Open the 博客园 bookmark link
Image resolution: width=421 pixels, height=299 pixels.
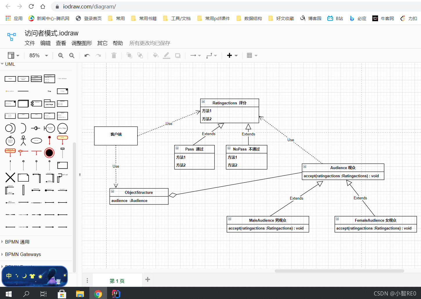311,18
